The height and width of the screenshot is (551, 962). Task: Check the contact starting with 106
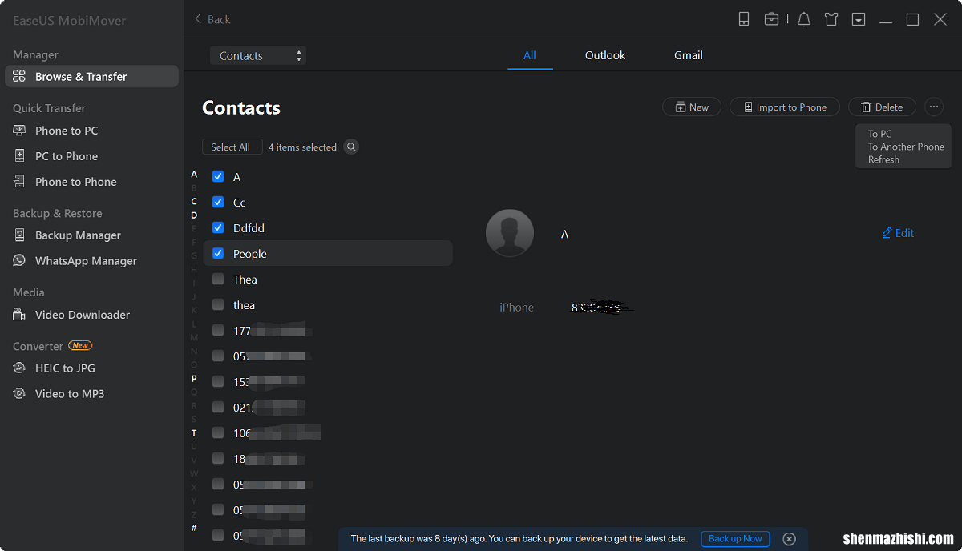[x=218, y=432]
